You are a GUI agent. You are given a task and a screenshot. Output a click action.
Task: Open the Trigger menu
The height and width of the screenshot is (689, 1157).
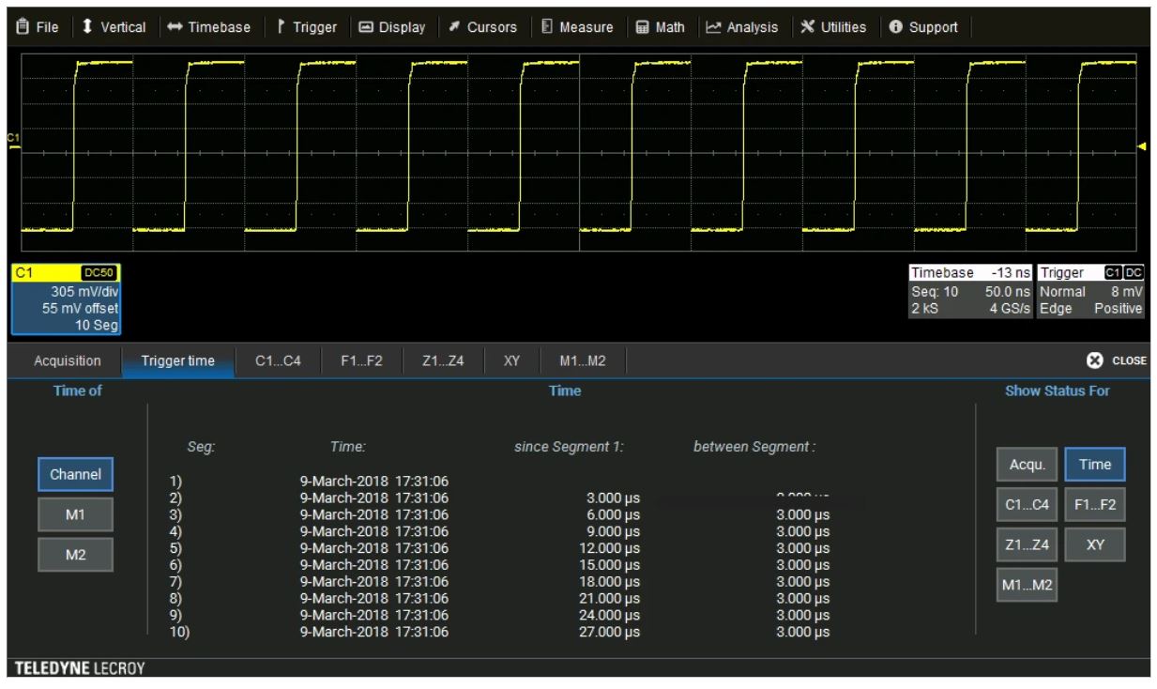point(308,27)
